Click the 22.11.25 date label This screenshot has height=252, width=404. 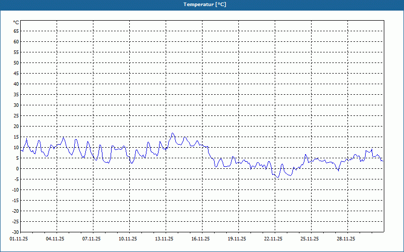[x=273, y=239]
